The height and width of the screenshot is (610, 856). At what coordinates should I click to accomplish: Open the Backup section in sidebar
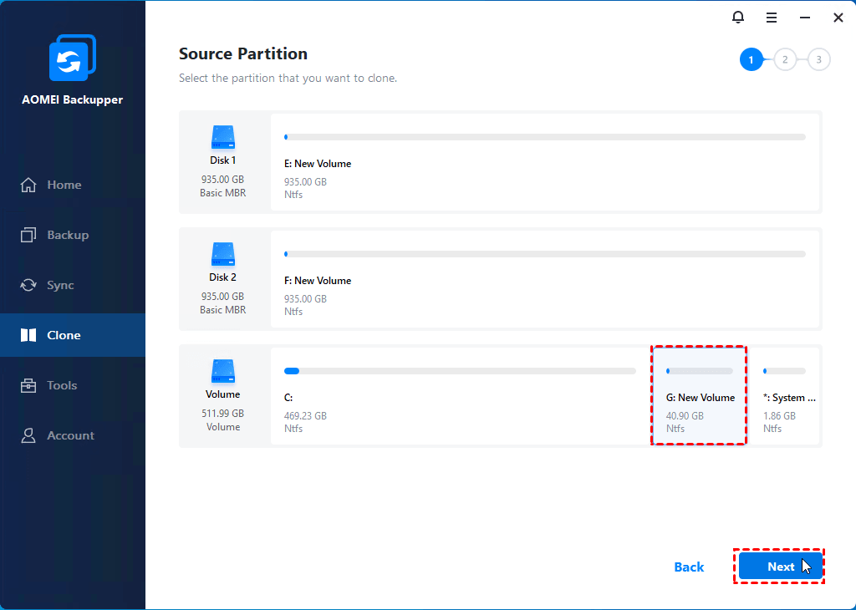[x=67, y=235]
